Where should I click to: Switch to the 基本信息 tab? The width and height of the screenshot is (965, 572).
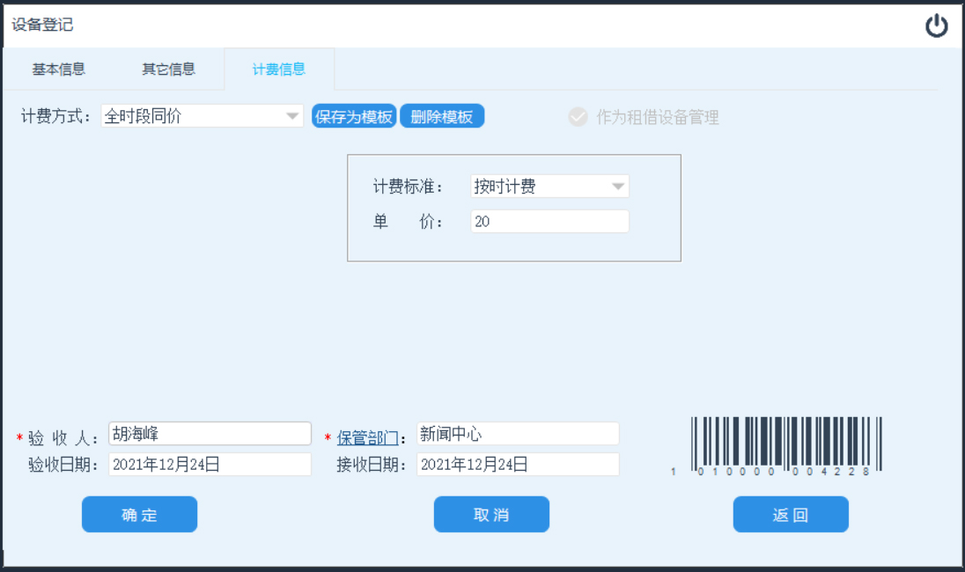click(59, 70)
